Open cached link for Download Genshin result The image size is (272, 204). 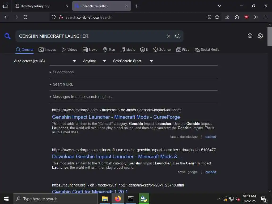tap(211, 172)
